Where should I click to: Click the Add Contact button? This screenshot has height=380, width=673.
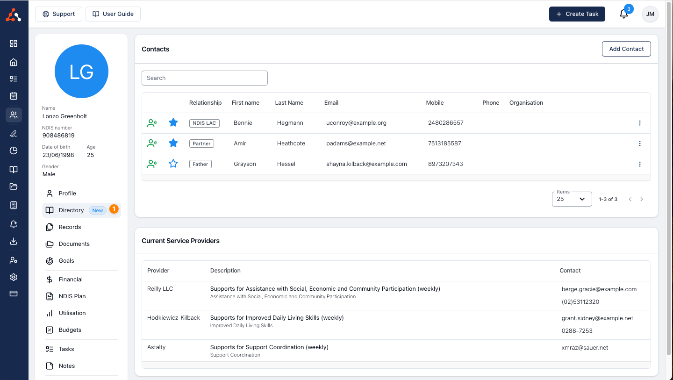(626, 49)
